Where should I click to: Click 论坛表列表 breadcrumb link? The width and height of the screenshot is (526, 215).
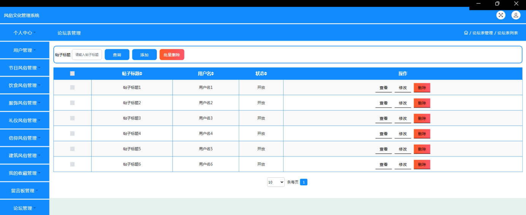508,33
